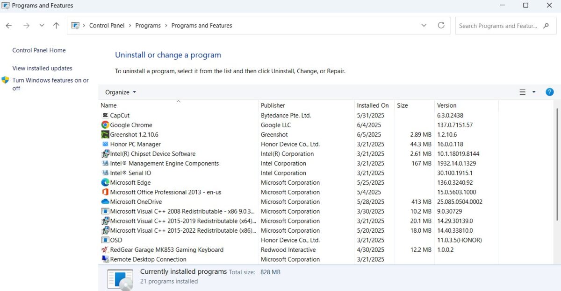Click the CapCut program icon
Screen dimensions: 561x291
[x=105, y=115]
